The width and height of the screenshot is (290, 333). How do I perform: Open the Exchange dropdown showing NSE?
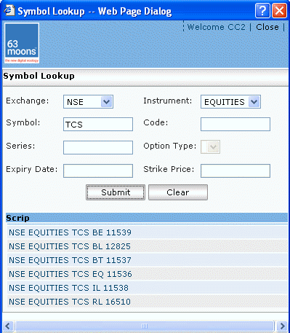[88, 101]
